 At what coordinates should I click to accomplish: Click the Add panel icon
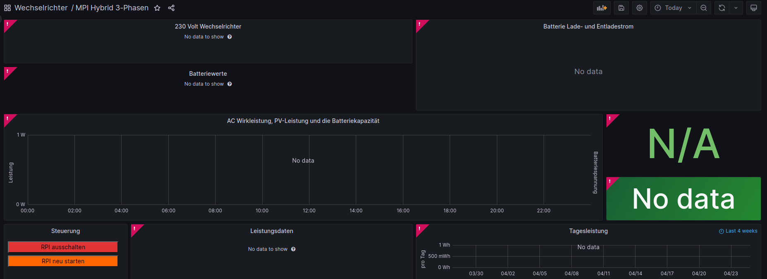tap(602, 8)
